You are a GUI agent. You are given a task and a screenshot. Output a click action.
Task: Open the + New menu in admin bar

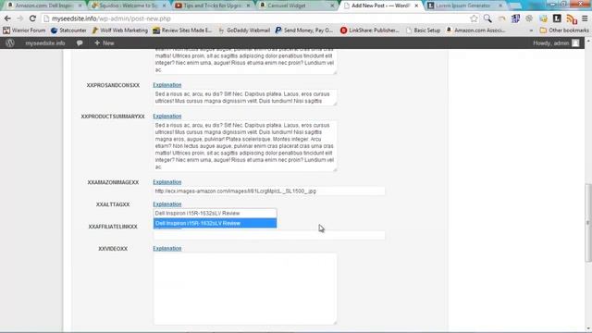tap(105, 43)
